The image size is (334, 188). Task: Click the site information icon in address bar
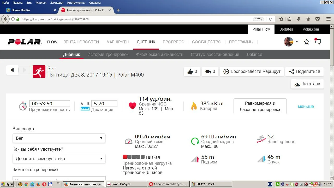click(x=13, y=19)
